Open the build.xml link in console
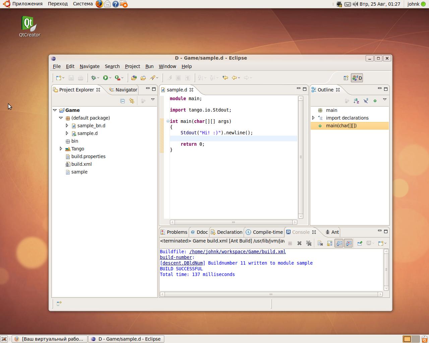This screenshot has width=429, height=343. click(x=237, y=252)
